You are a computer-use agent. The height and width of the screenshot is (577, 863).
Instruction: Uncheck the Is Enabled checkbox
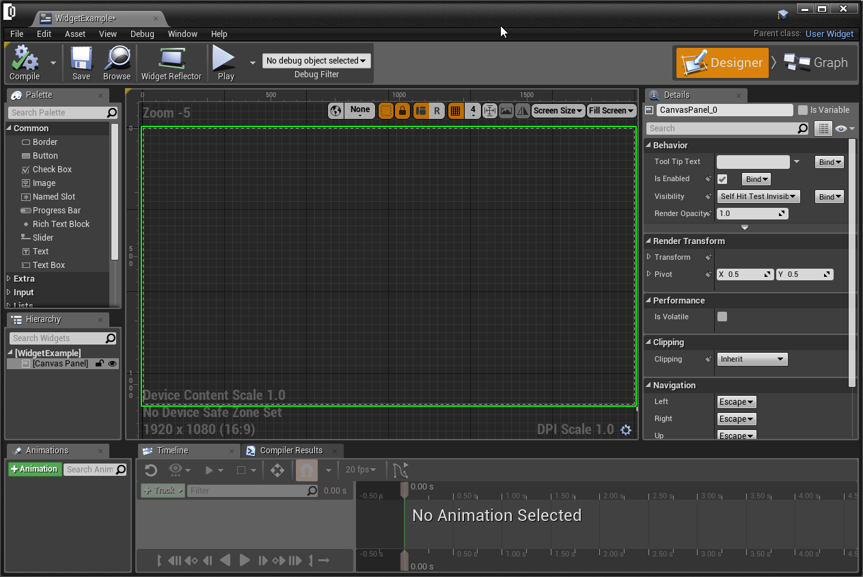click(722, 179)
